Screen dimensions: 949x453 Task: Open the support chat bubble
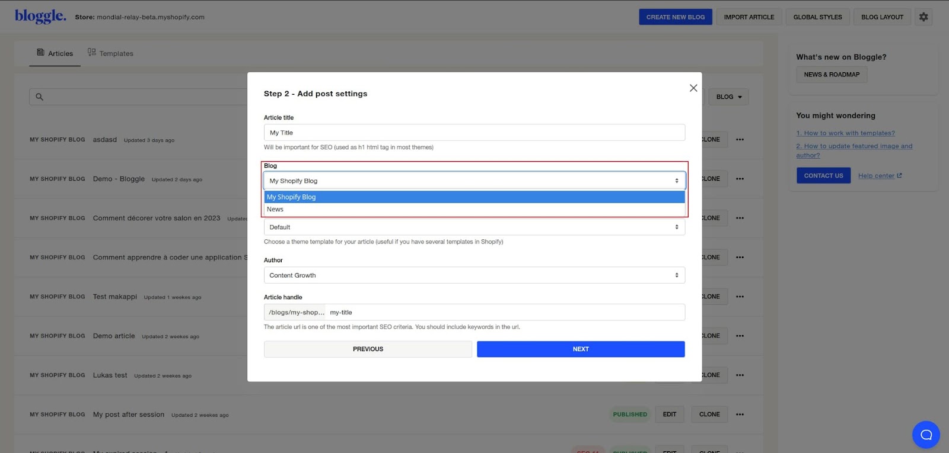[926, 435]
